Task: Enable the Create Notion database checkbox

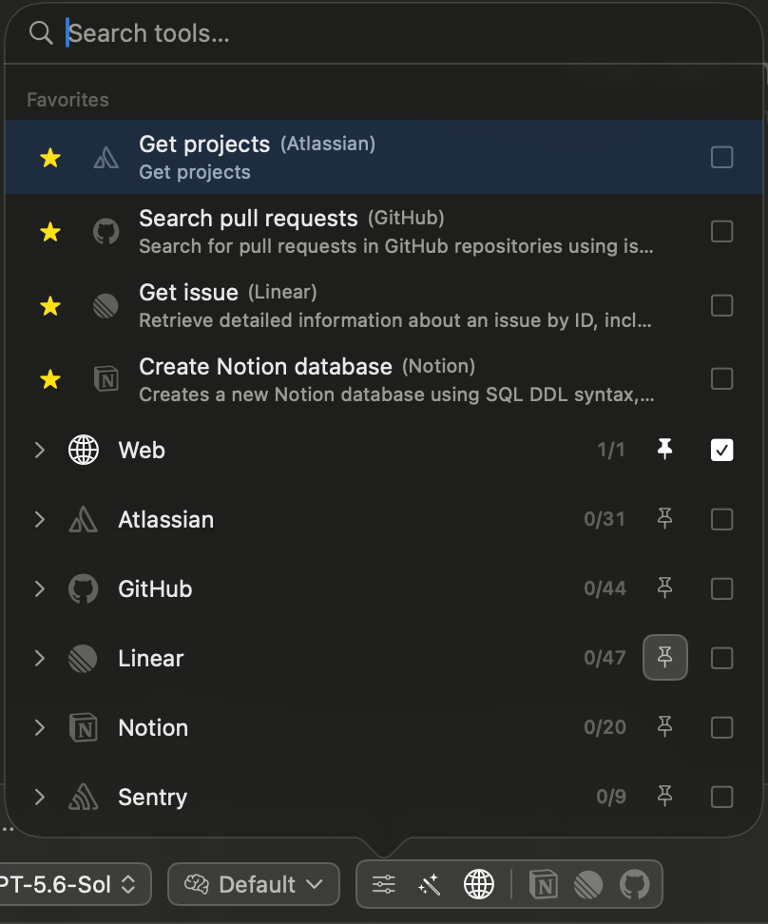Action: 722,379
